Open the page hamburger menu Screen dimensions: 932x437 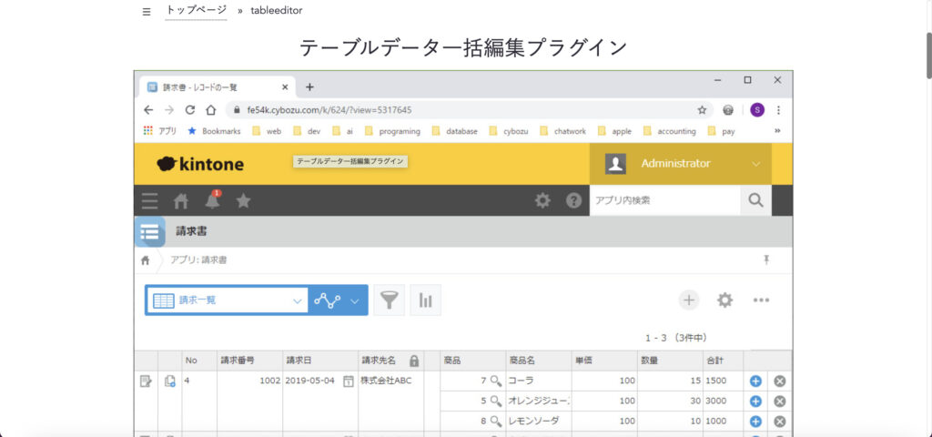[x=147, y=11]
